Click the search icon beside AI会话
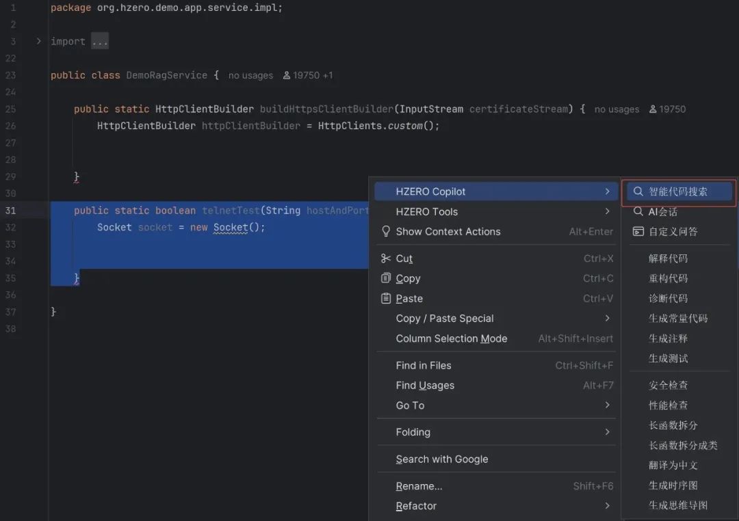The height and width of the screenshot is (521, 739). [x=638, y=212]
